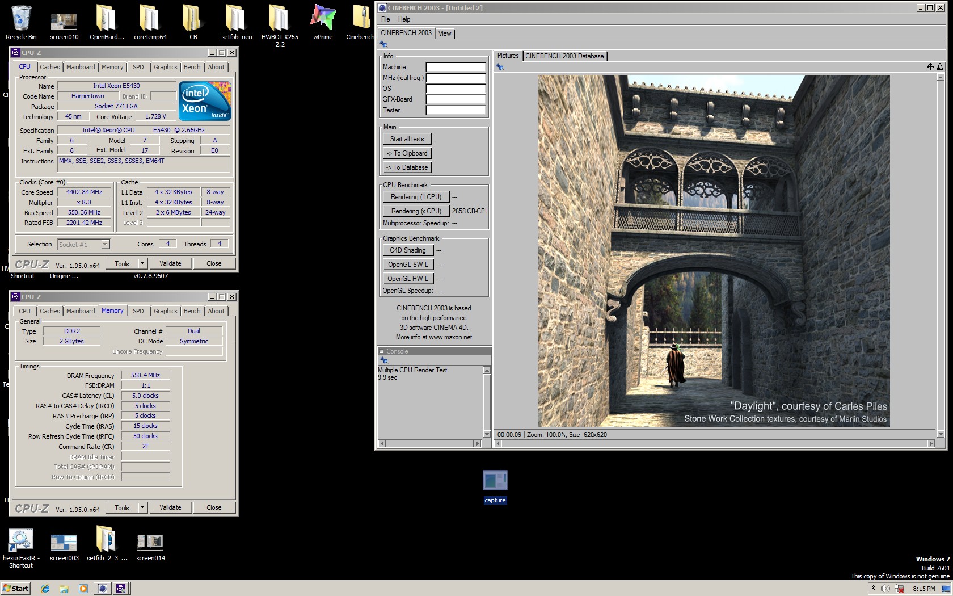The height and width of the screenshot is (596, 953).
Task: Click the Tester input field
Action: click(456, 110)
